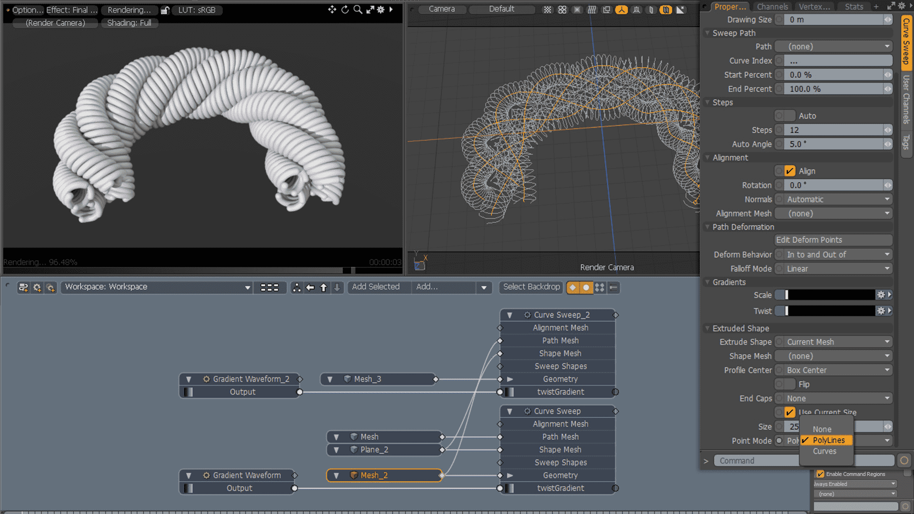
Task: Open the Workspace selector dropdown
Action: (156, 287)
